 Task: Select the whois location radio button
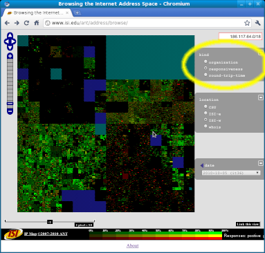(205, 126)
